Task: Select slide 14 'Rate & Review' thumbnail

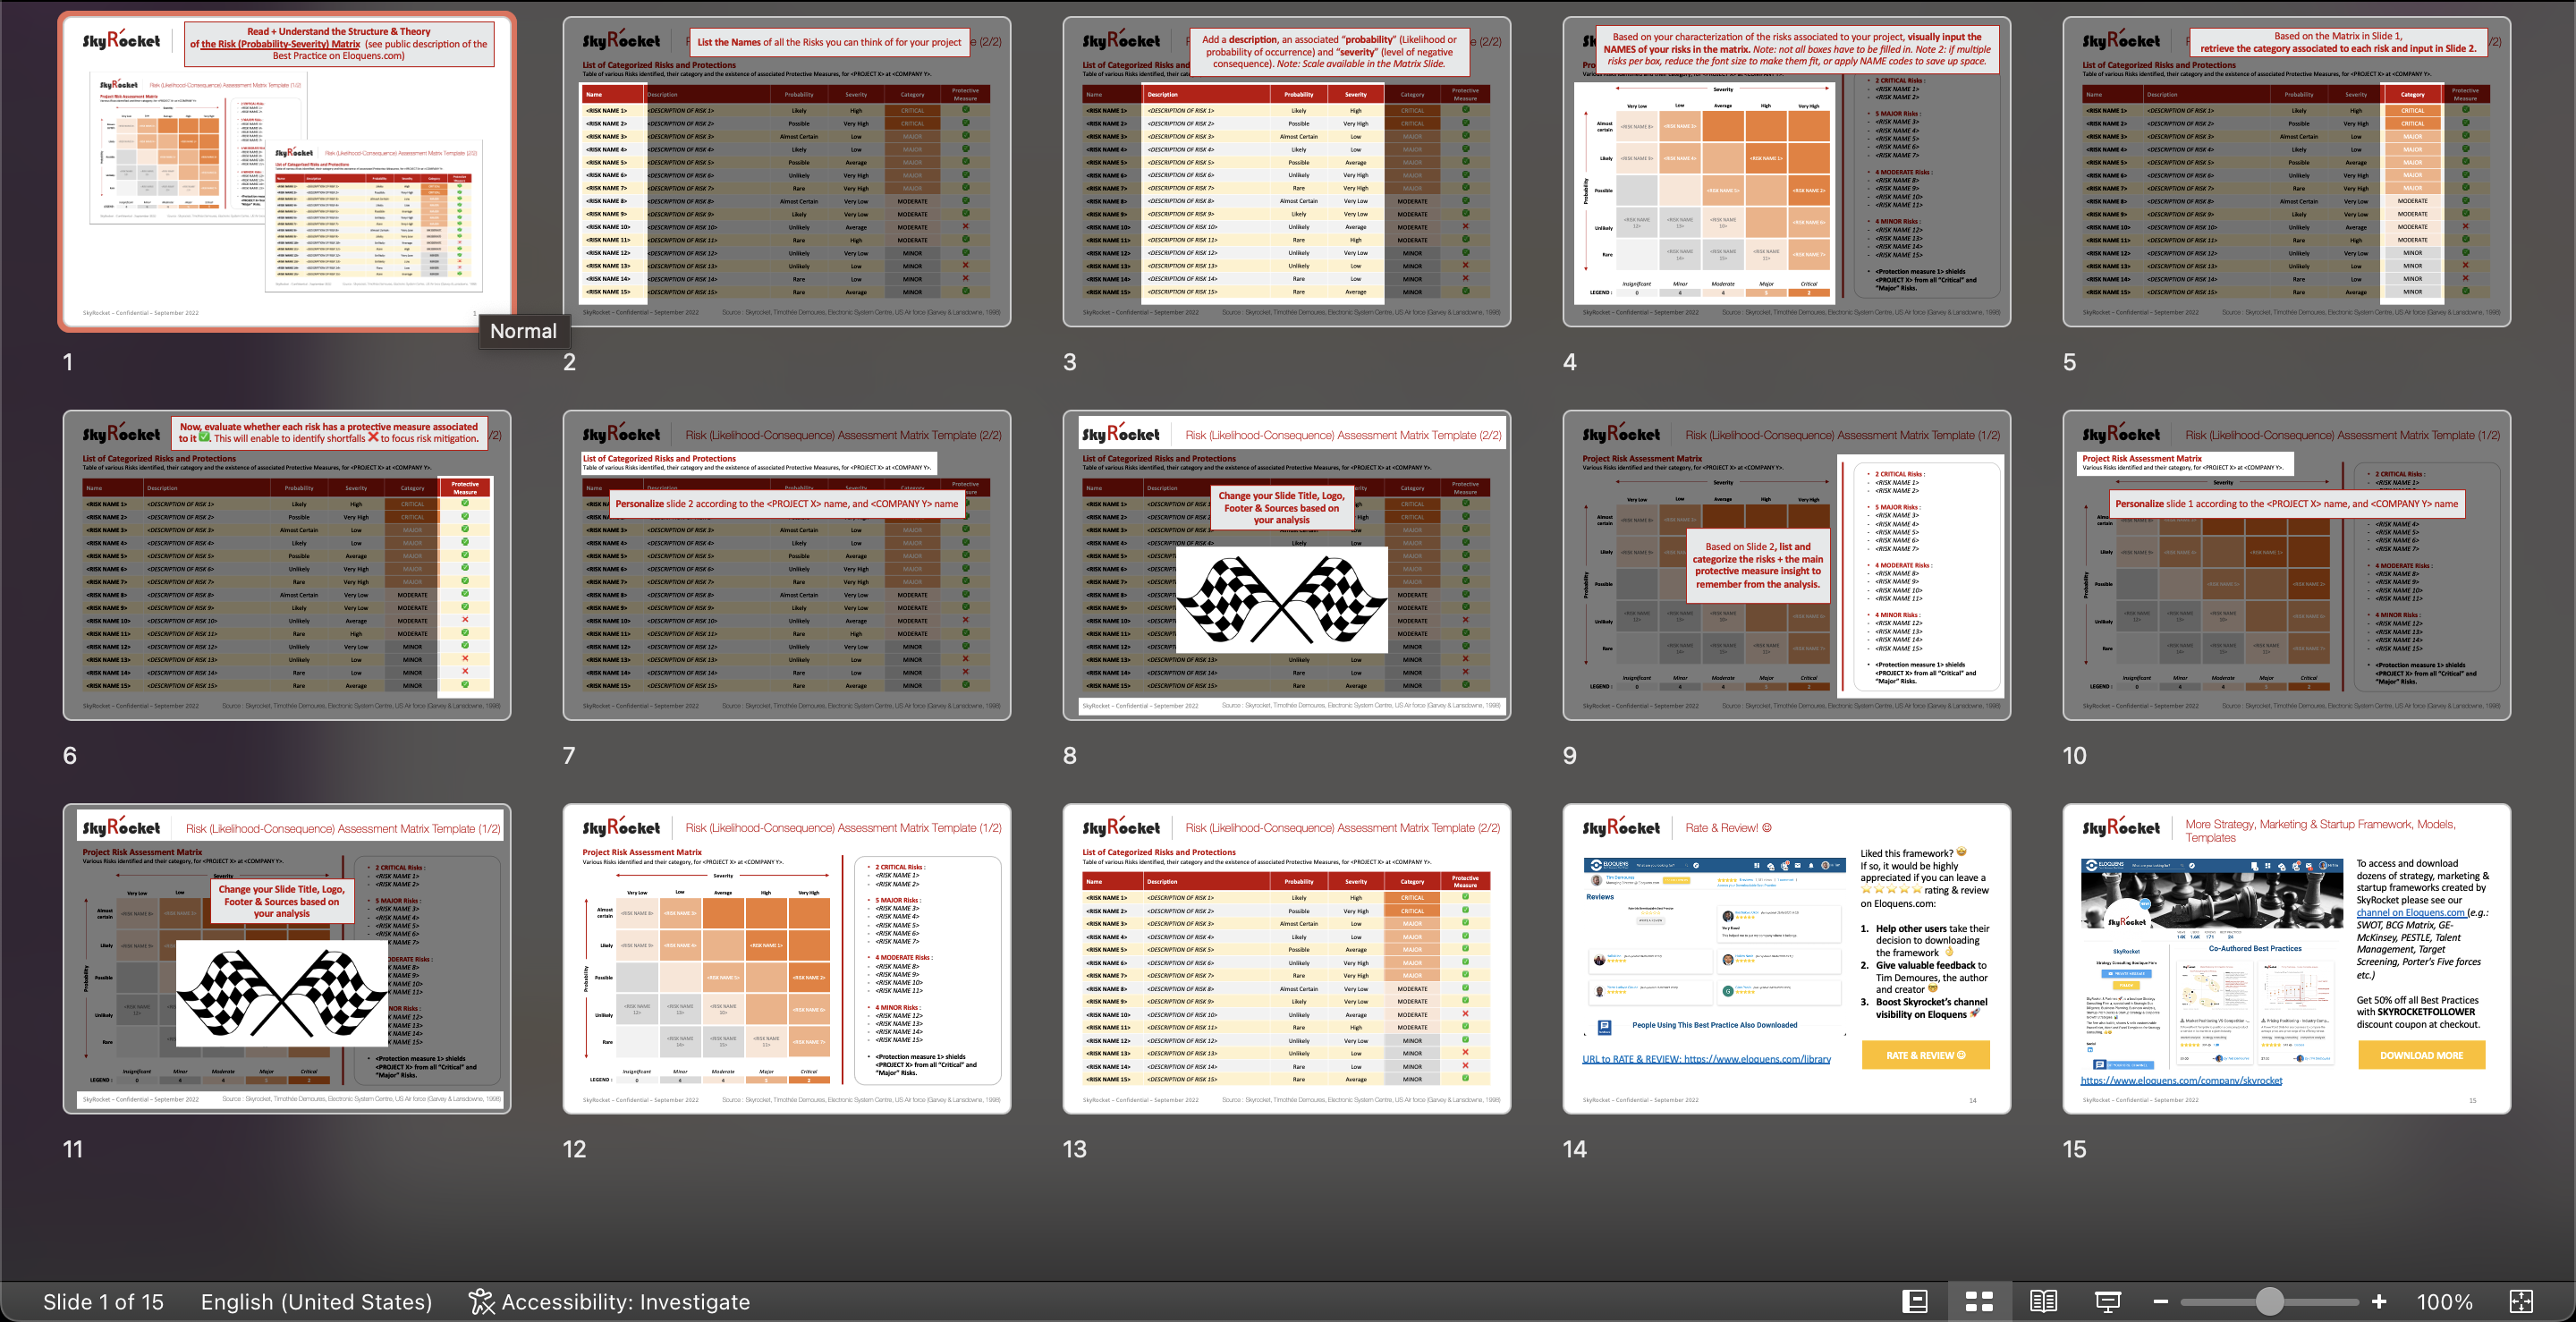Action: click(x=1787, y=958)
